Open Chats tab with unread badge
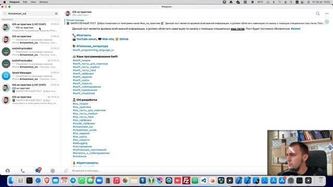 pyautogui.click(x=38, y=170)
